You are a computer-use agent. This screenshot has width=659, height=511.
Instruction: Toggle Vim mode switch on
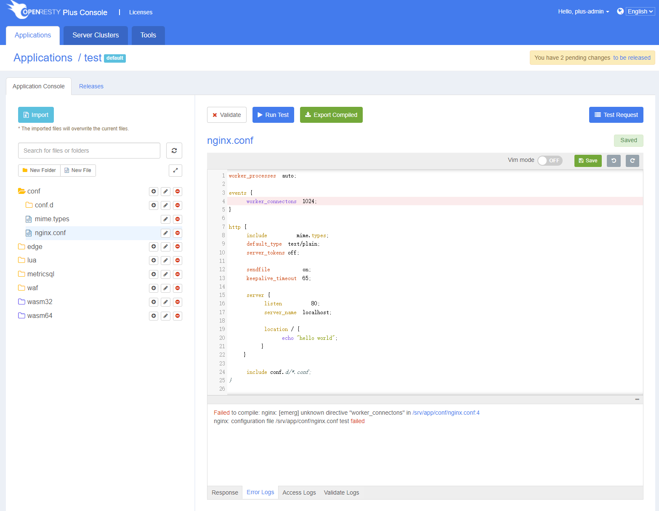[550, 161]
